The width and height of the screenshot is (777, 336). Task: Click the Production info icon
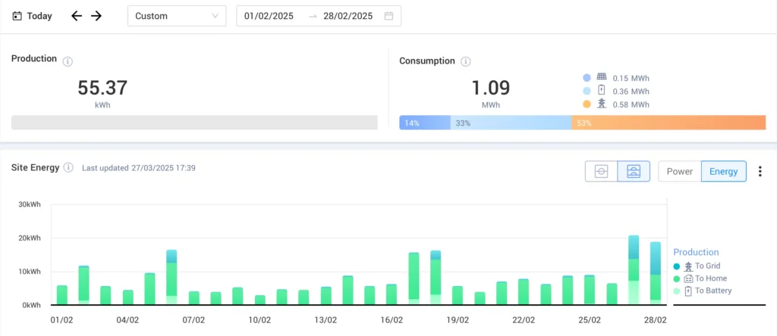click(x=68, y=62)
